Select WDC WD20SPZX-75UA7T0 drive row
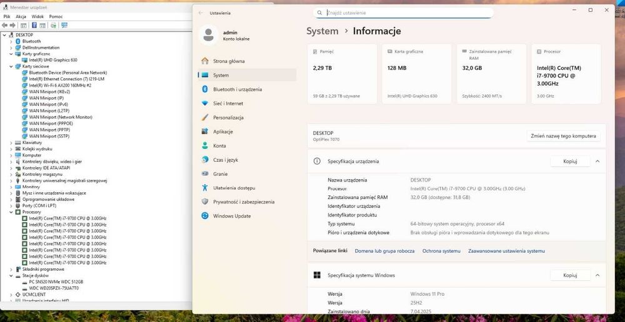This screenshot has width=625, height=322. (54, 288)
